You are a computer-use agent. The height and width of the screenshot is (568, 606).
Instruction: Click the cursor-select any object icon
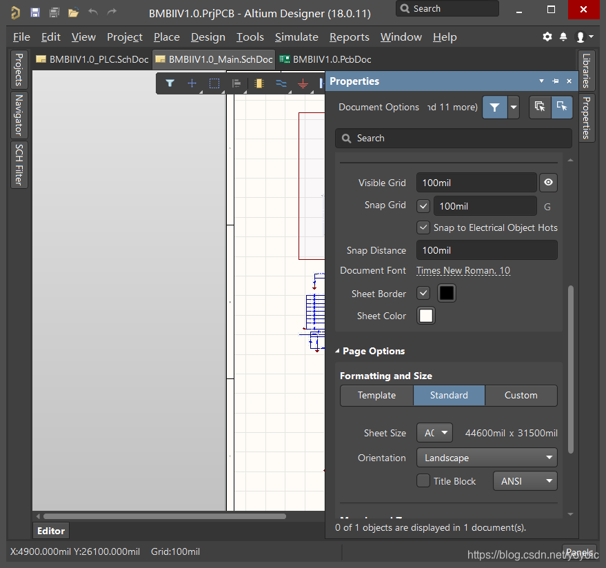[540, 107]
